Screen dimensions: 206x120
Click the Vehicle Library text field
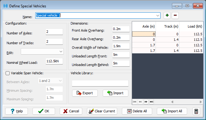pos(100,83)
